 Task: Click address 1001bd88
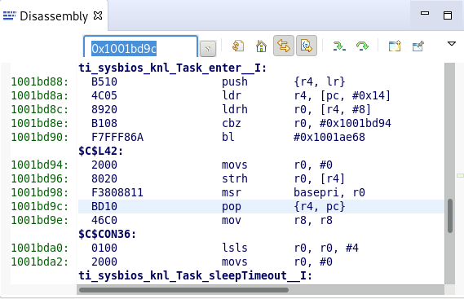coord(40,81)
